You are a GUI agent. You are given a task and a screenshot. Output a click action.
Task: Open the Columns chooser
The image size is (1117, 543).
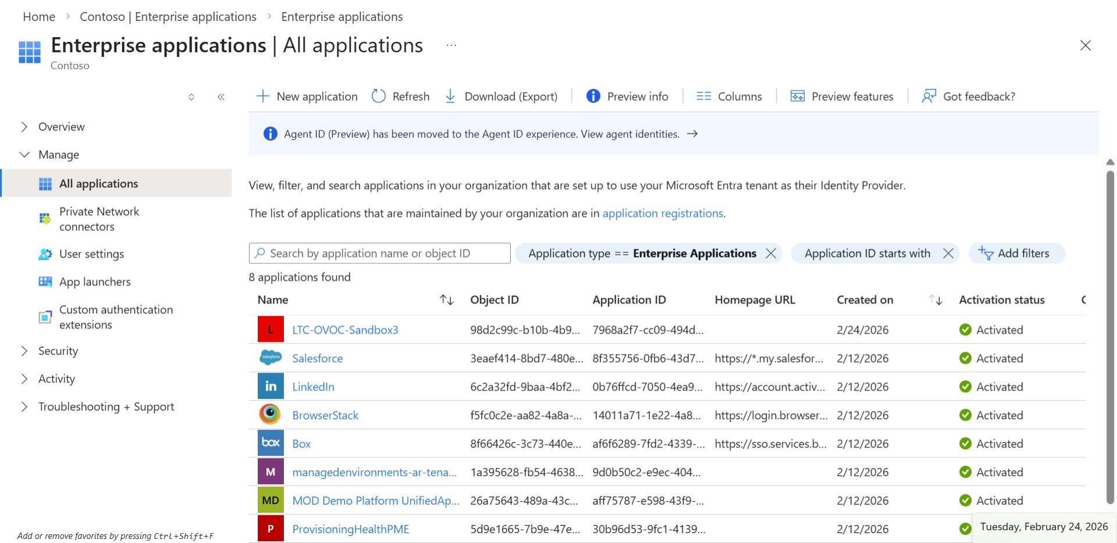[x=729, y=96]
